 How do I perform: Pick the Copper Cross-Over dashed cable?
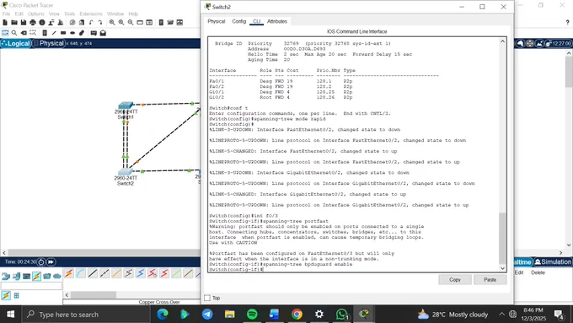[x=104, y=273]
